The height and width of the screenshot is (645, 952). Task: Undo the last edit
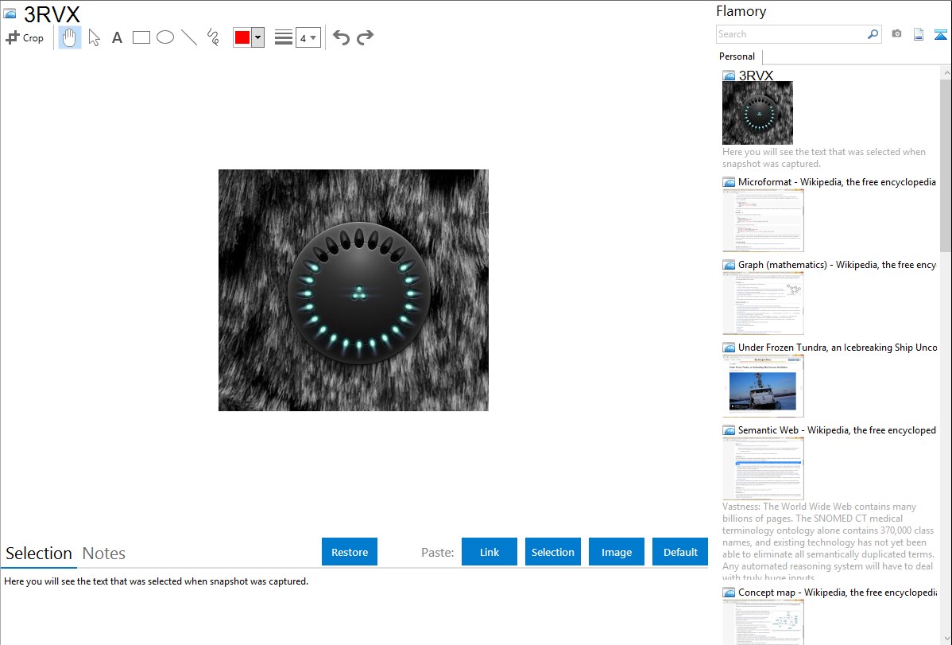(x=341, y=37)
